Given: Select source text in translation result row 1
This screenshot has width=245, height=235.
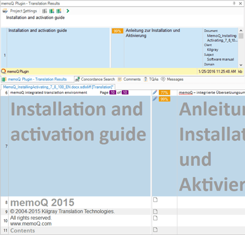Looking at the screenshot, I should (38, 30).
